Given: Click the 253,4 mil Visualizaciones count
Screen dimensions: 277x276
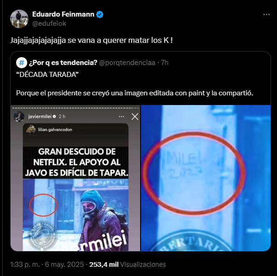Looking at the screenshot, I should pyautogui.click(x=128, y=264).
